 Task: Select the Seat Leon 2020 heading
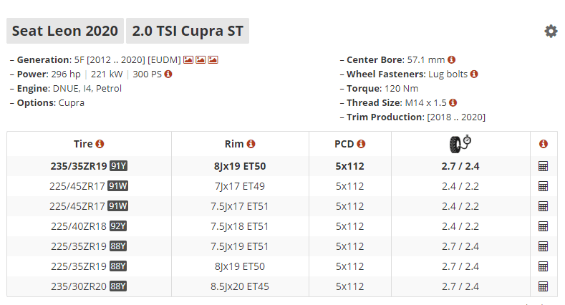pyautogui.click(x=65, y=31)
